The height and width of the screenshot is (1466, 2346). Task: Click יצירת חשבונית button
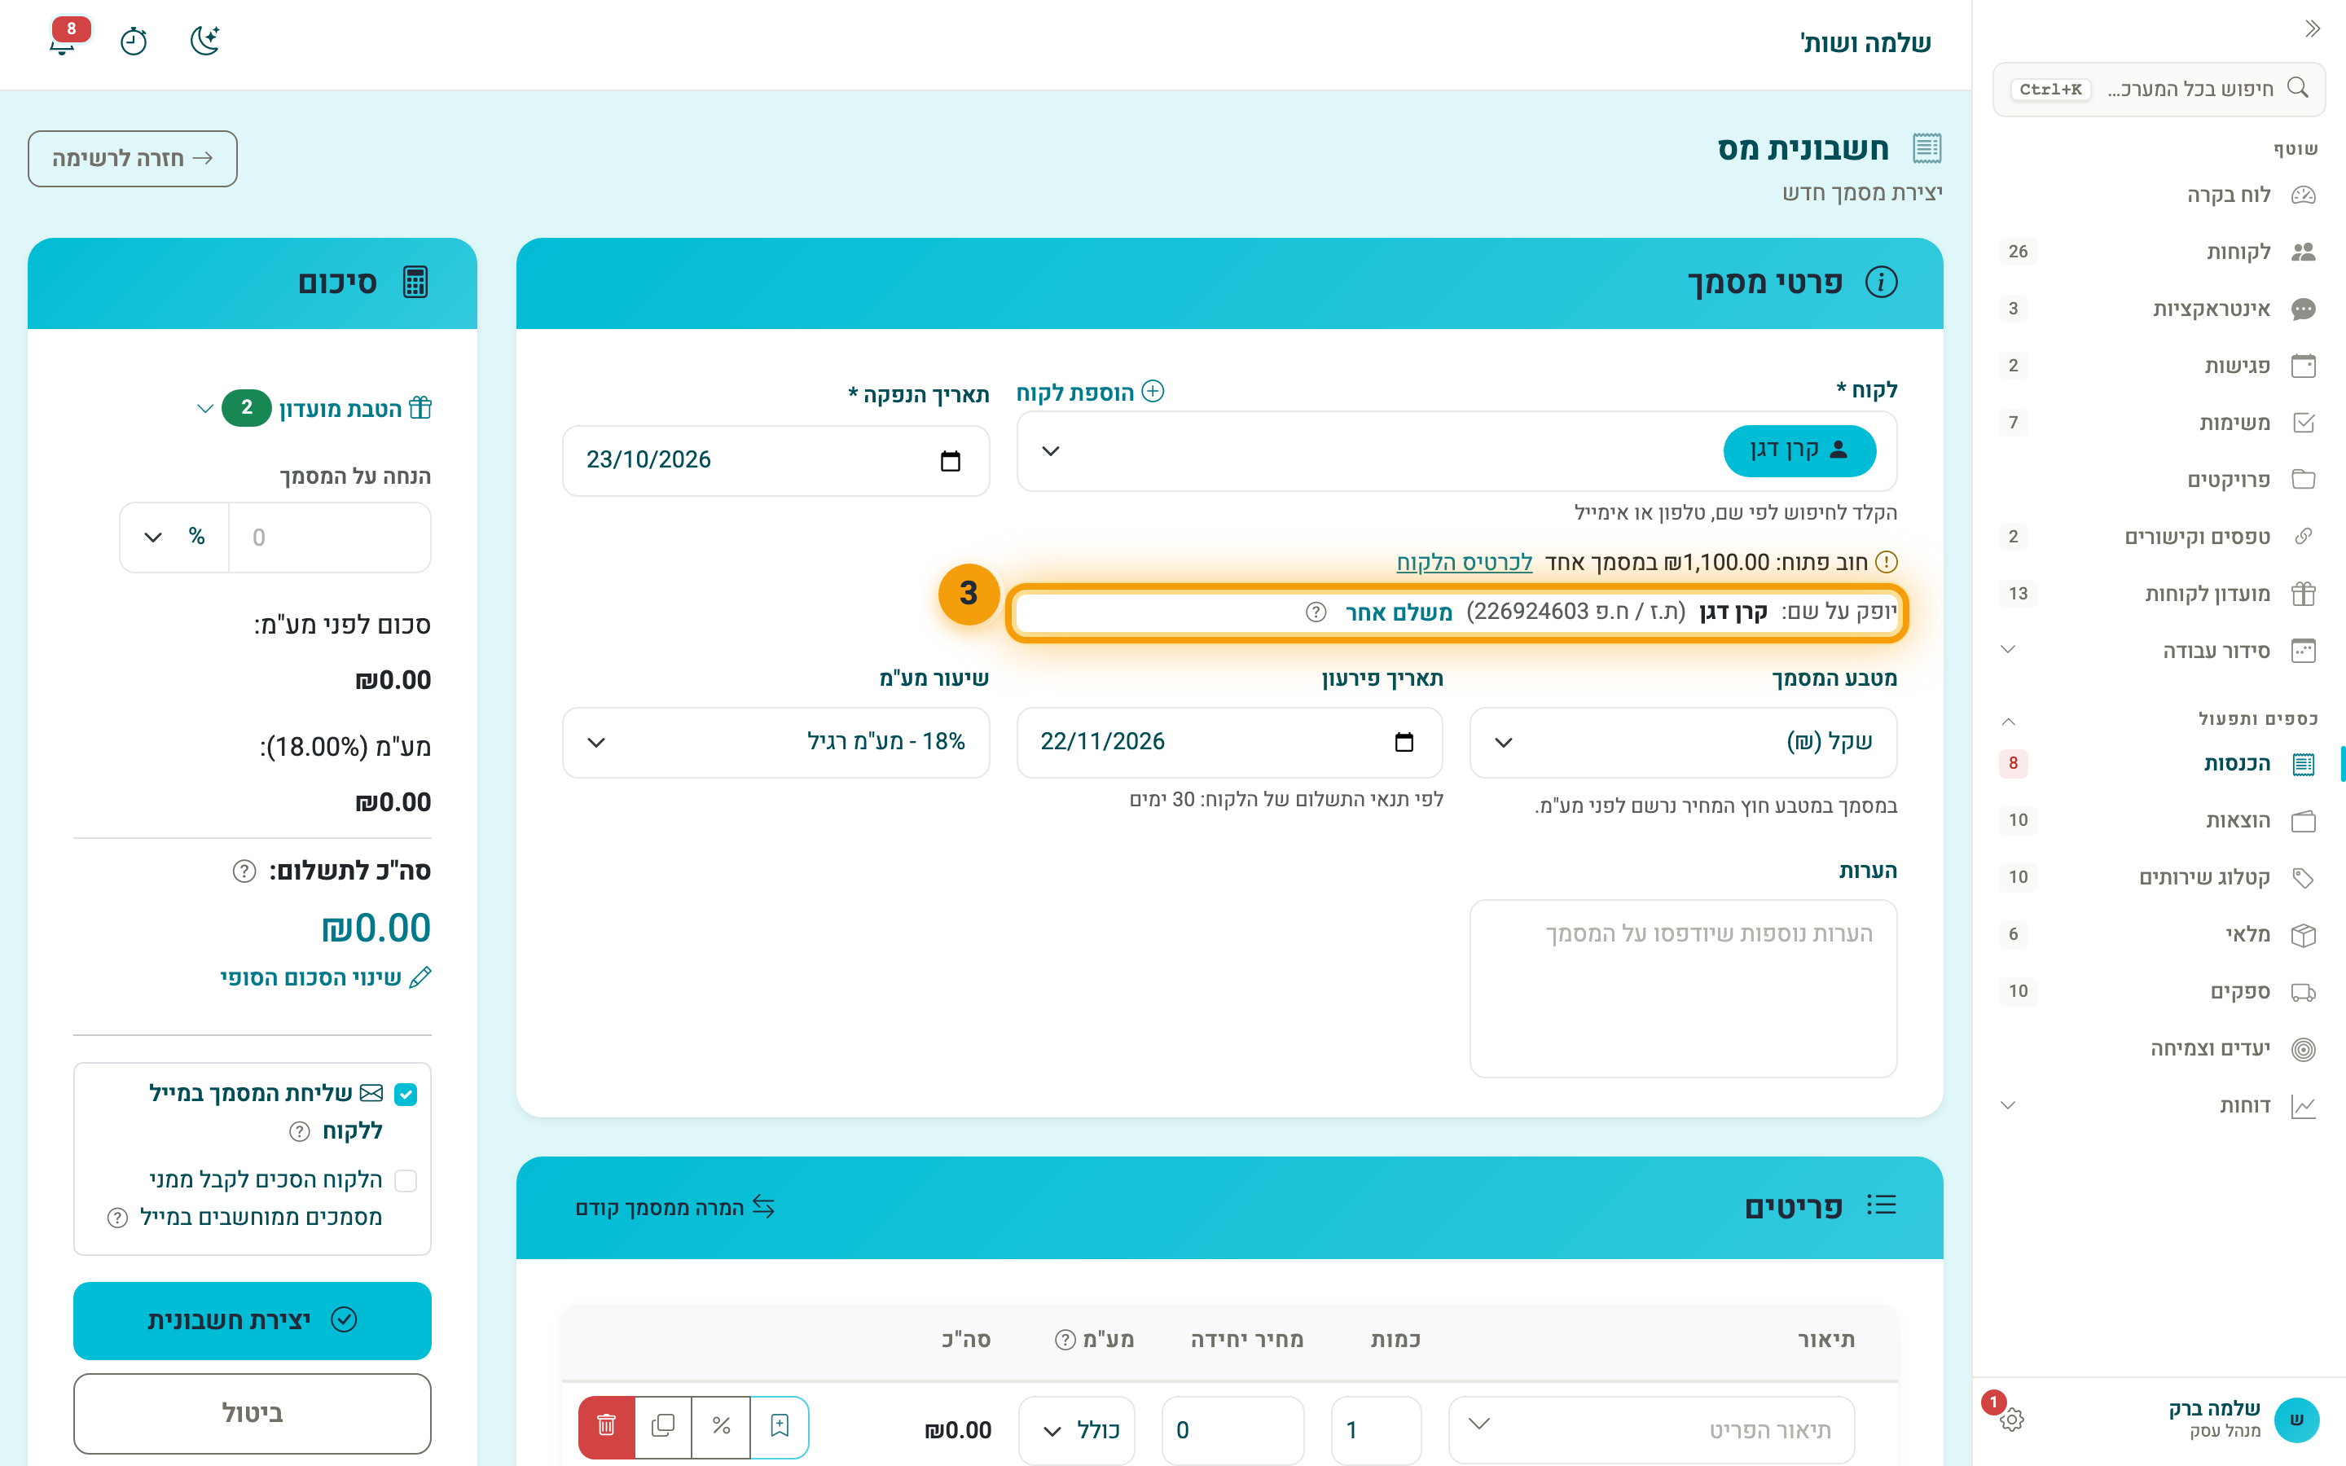(252, 1320)
